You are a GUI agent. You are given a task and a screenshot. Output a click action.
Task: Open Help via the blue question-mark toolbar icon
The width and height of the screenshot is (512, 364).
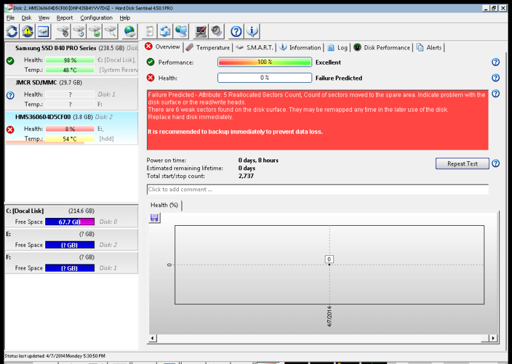[237, 31]
